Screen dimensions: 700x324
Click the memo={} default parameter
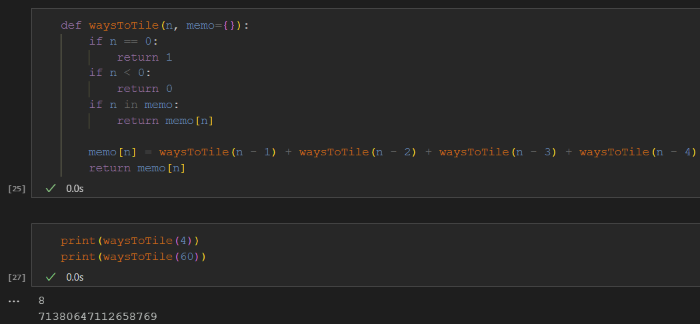pos(210,25)
